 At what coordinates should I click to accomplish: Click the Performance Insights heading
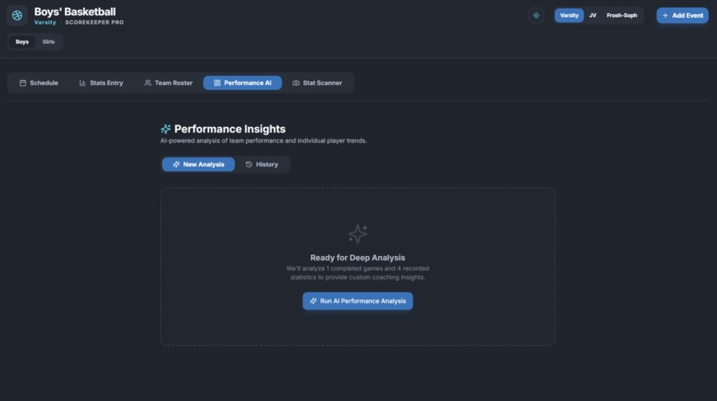(x=230, y=130)
